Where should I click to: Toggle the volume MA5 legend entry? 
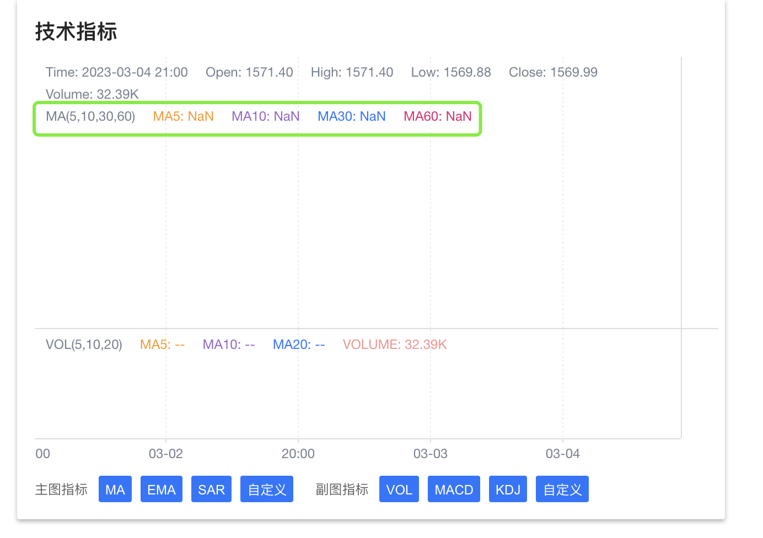coord(162,344)
